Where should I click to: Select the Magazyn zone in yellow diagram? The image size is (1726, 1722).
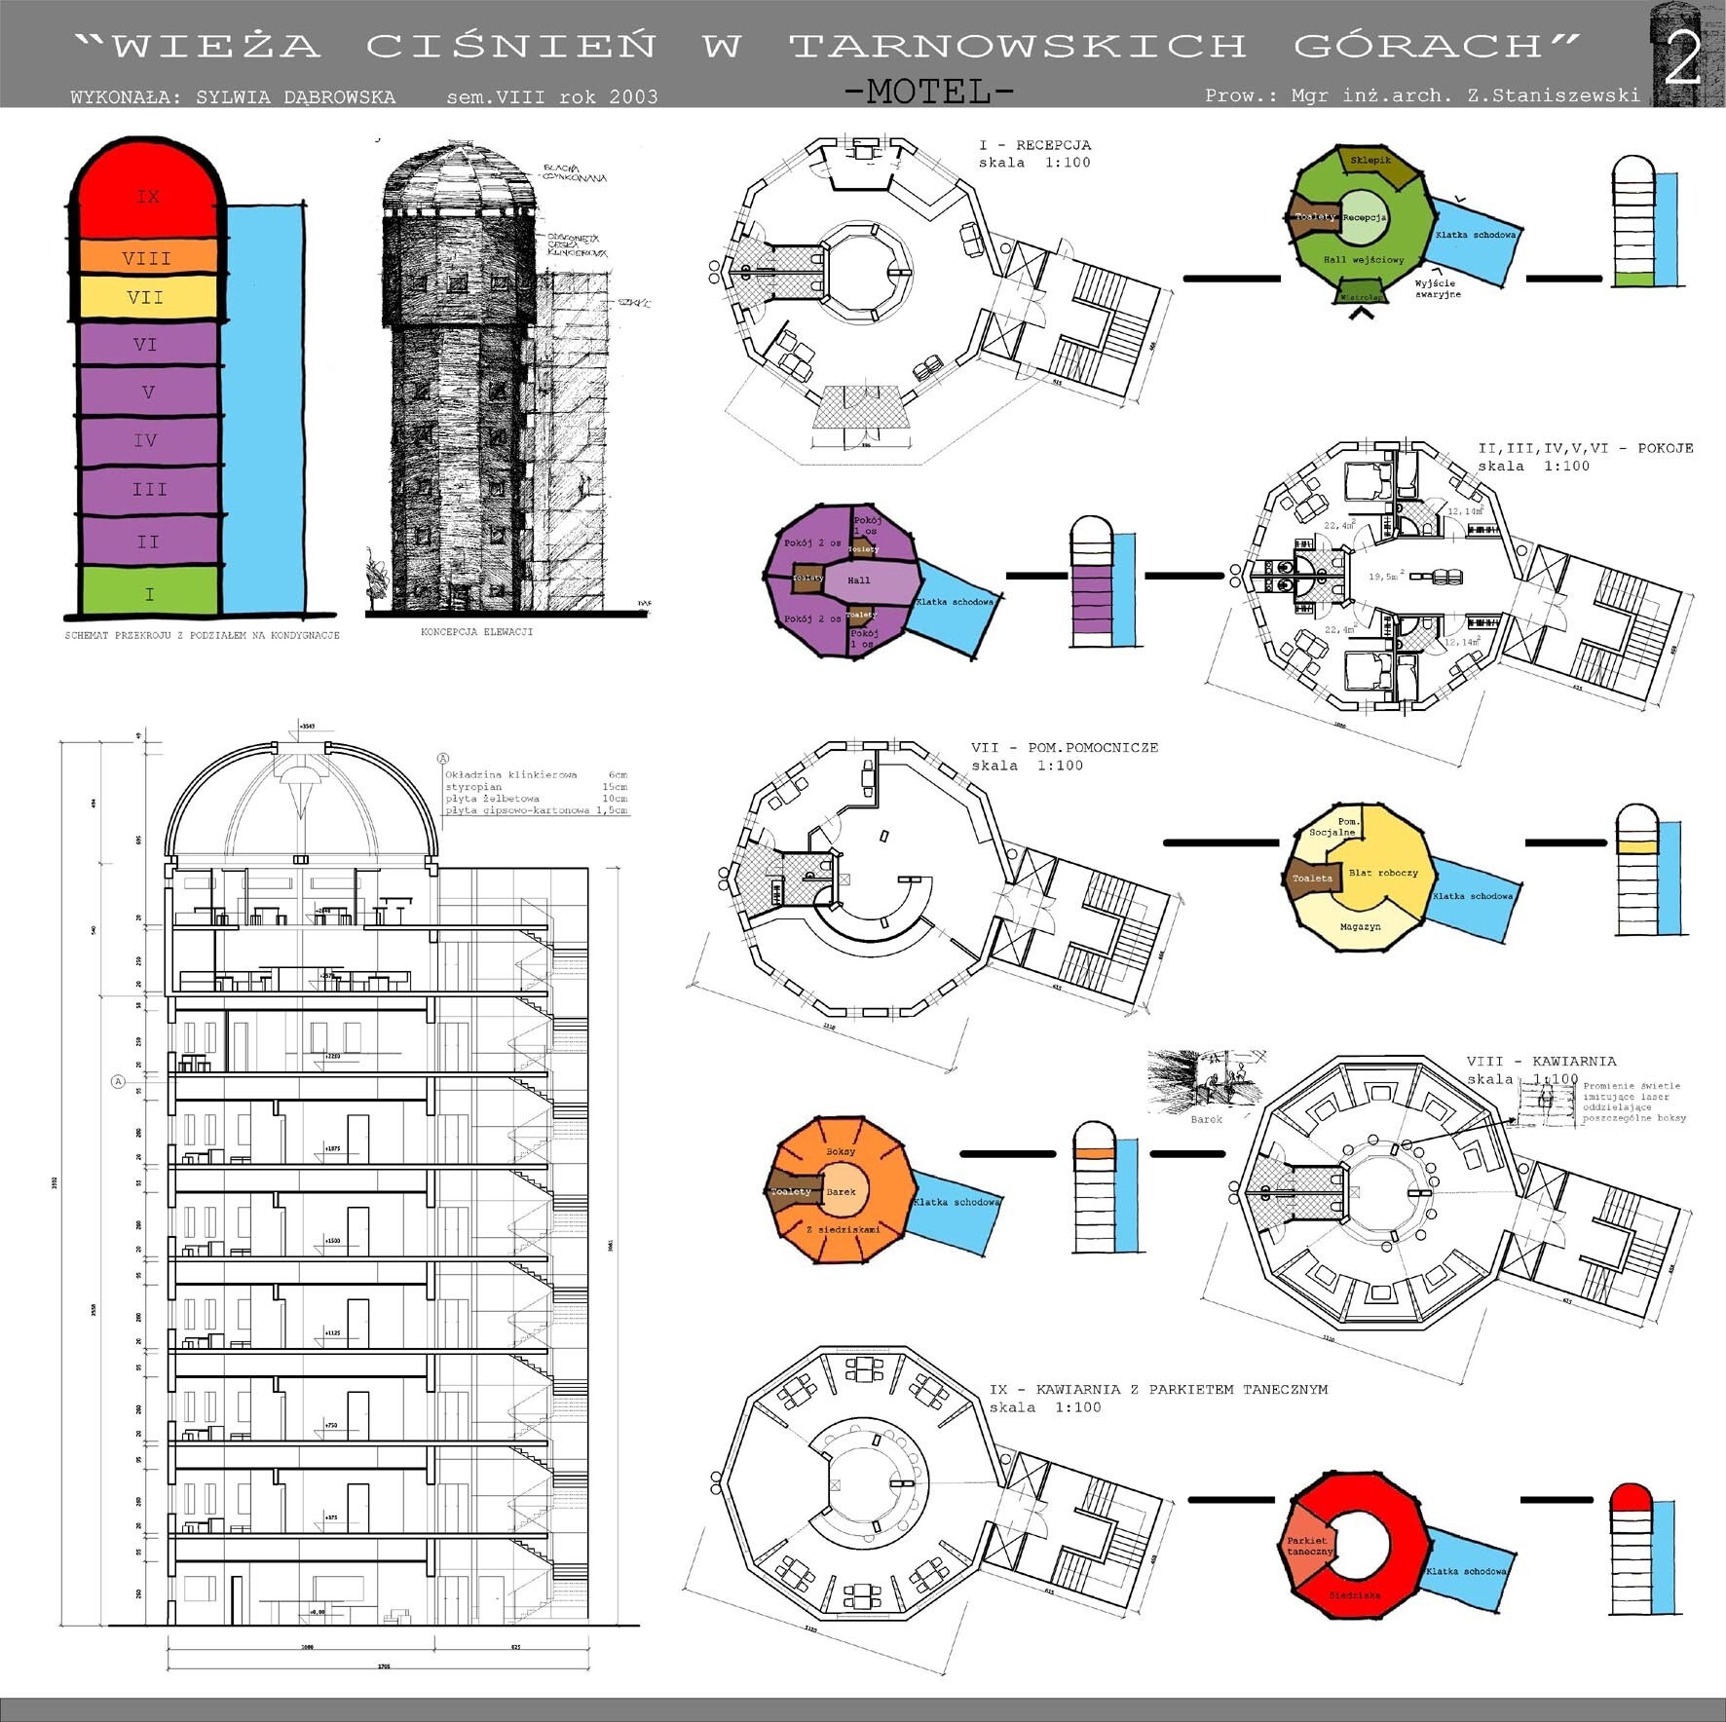(x=1359, y=926)
